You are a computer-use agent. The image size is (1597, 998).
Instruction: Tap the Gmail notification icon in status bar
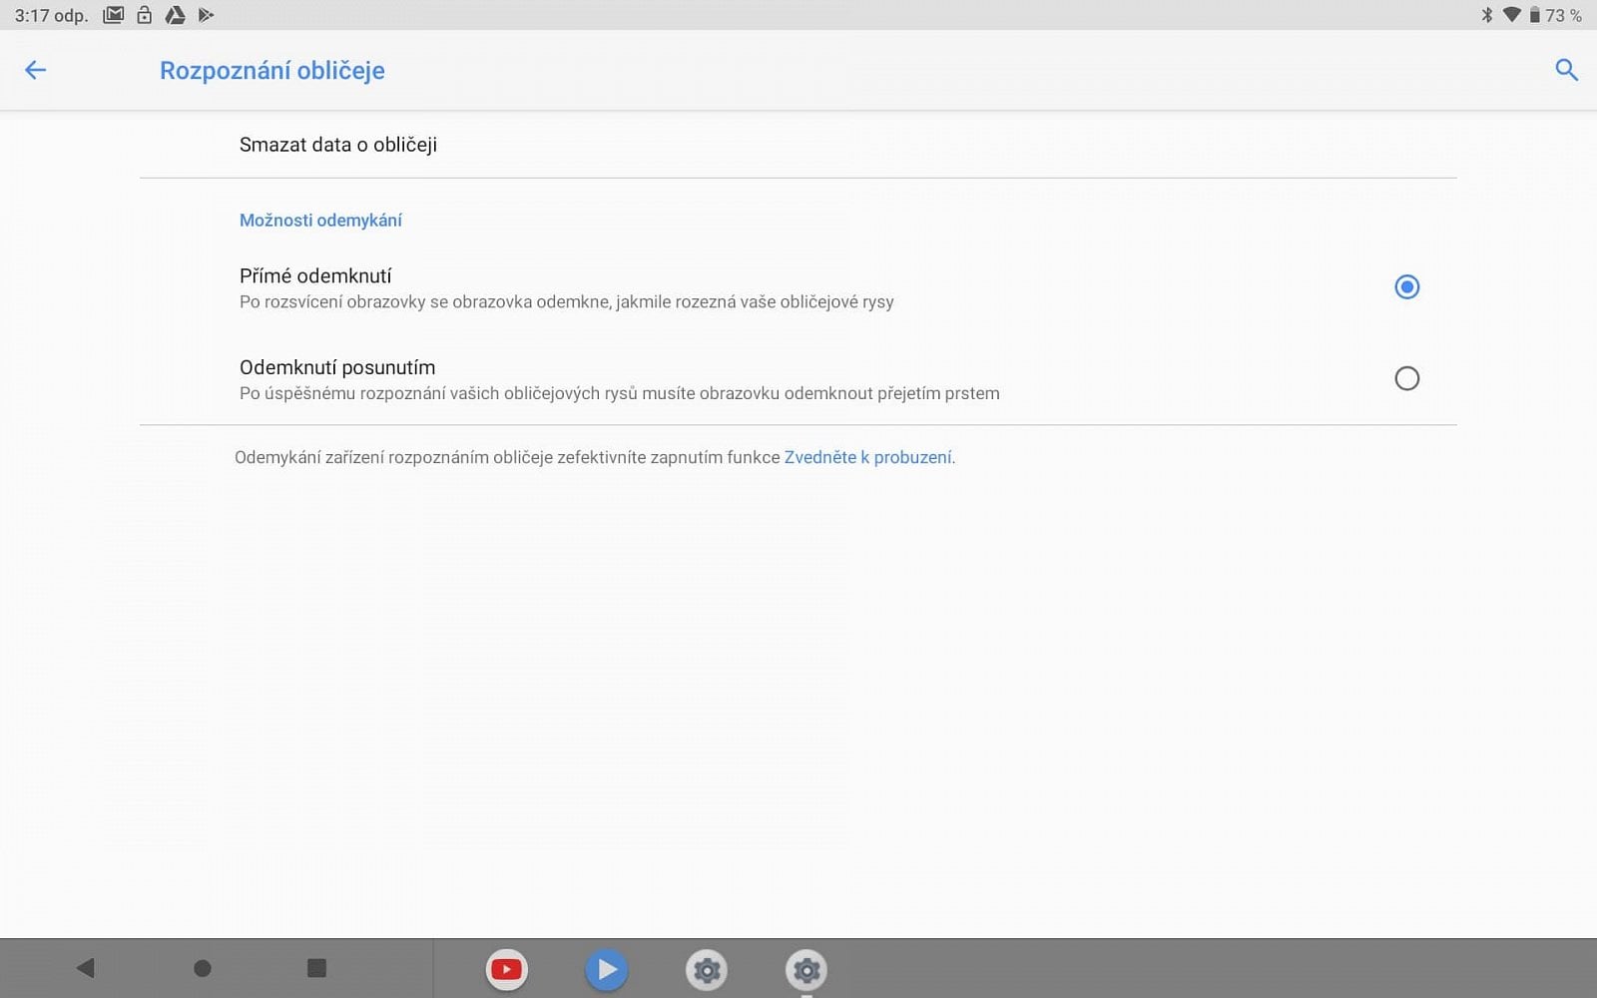coord(114,15)
